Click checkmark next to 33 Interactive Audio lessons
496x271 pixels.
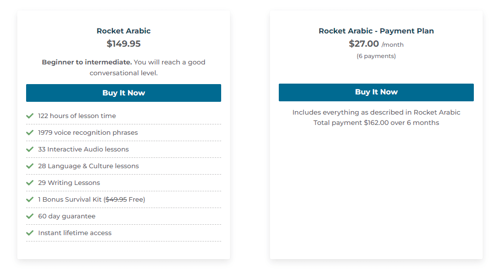(30, 150)
